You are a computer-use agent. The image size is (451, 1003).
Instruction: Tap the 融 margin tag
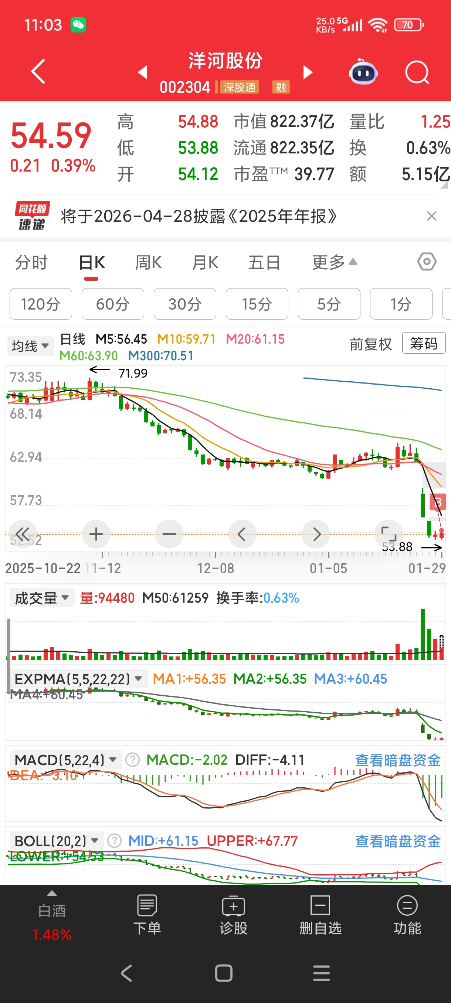(x=281, y=87)
